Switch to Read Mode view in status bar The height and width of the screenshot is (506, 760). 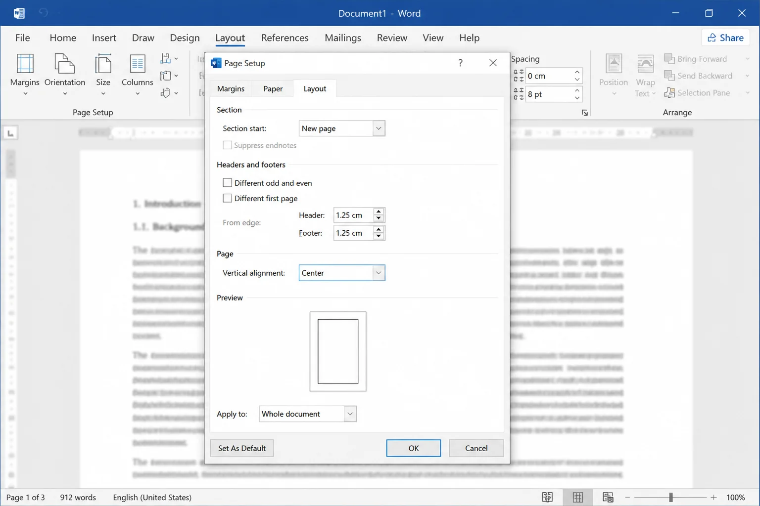point(547,497)
